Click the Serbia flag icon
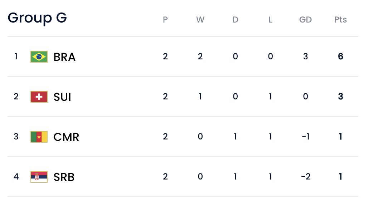Viewport: 368px width, 206px height. [x=39, y=177]
